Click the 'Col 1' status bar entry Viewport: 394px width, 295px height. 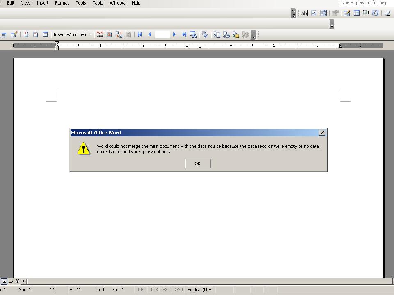coord(118,290)
